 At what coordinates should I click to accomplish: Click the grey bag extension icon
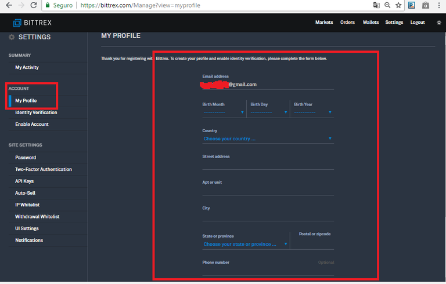pos(426,5)
